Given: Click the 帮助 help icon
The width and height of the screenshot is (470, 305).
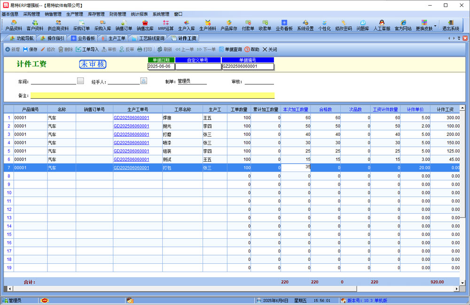Looking at the screenshot, I should [252, 49].
